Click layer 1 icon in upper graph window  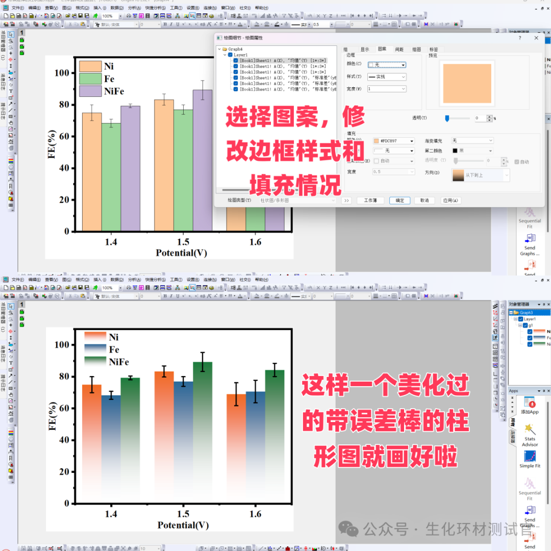tap(21, 33)
